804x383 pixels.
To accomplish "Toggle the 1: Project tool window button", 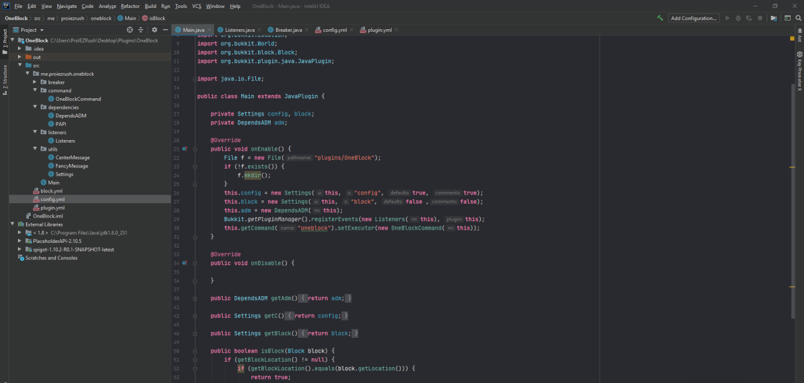I will [x=4, y=40].
